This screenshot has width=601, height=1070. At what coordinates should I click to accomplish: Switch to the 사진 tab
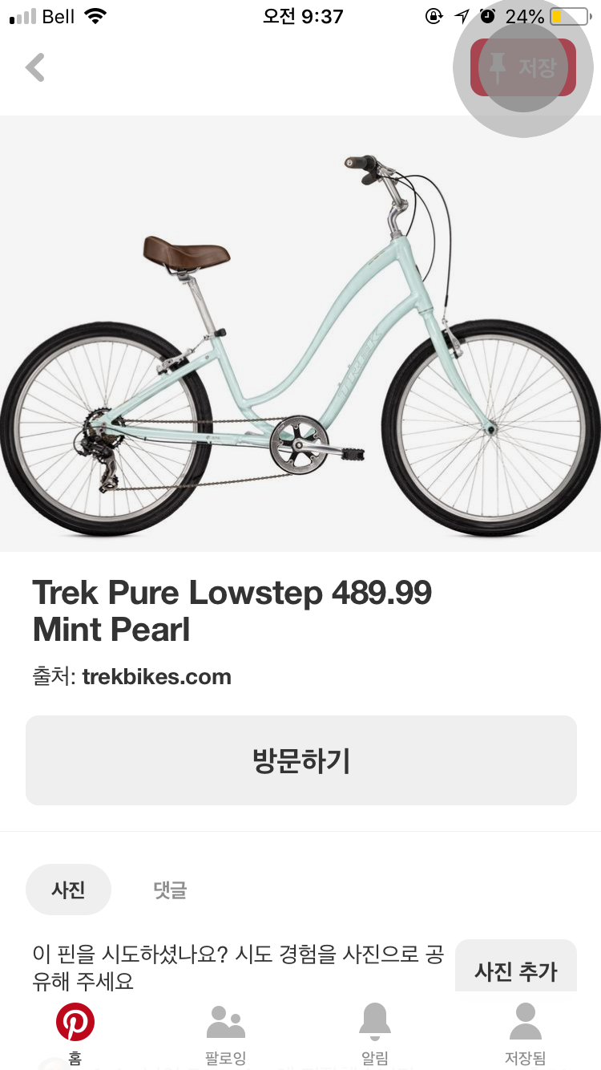coord(69,890)
